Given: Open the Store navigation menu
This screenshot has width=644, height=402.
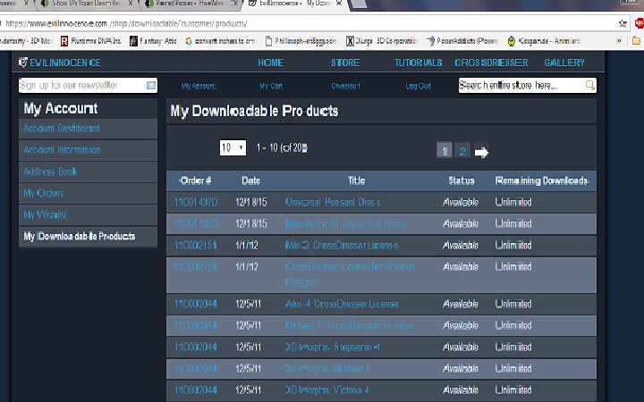Looking at the screenshot, I should pos(345,63).
